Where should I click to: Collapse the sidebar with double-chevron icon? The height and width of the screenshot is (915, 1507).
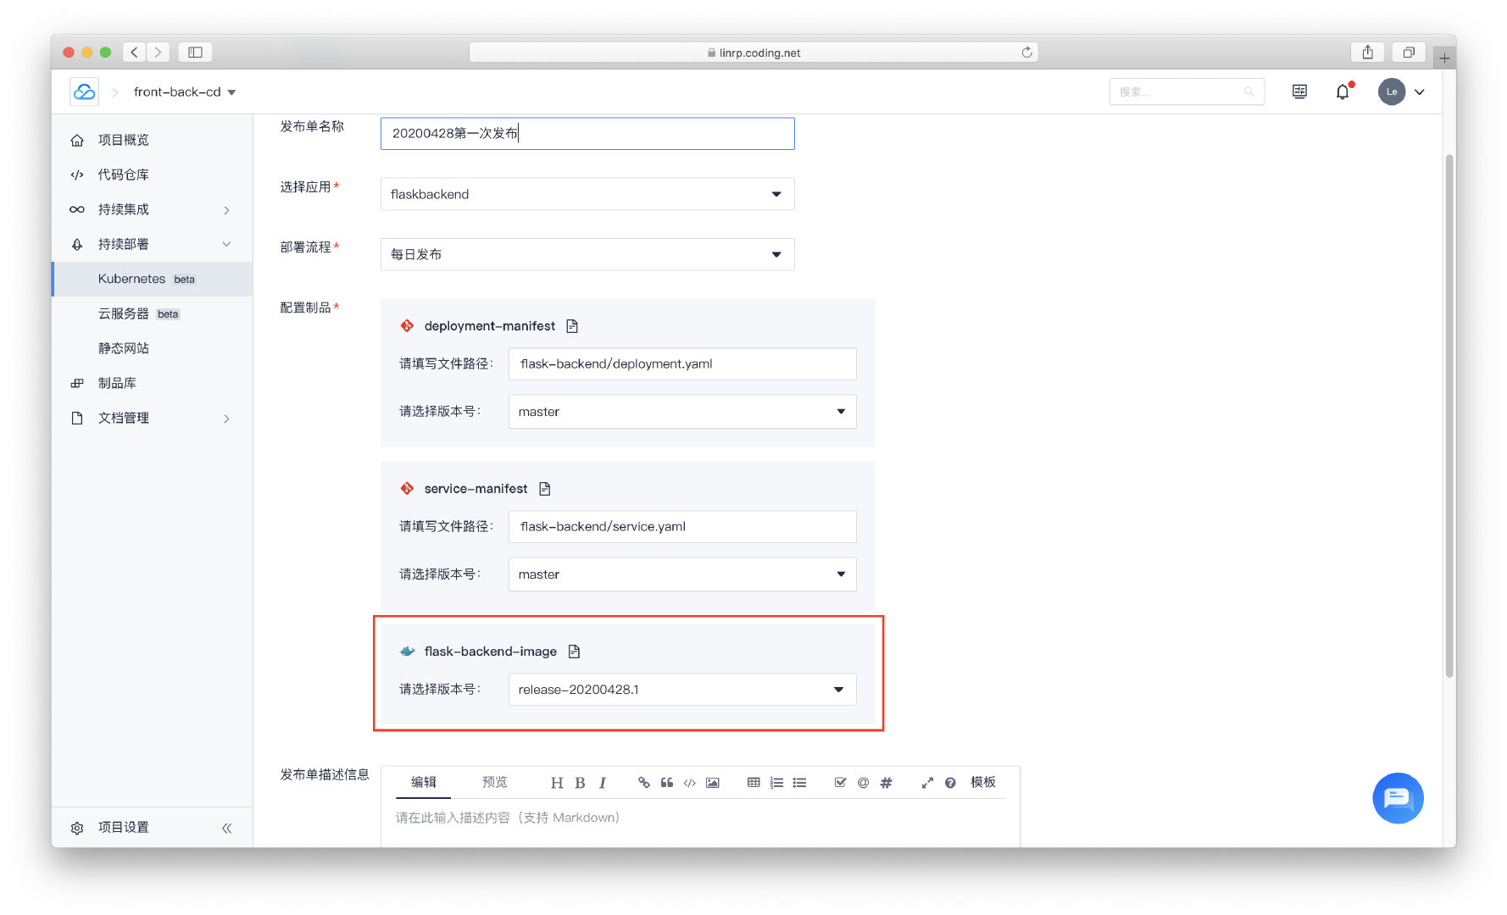(x=226, y=829)
